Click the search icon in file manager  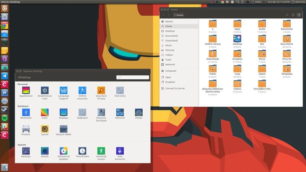tap(287, 15)
